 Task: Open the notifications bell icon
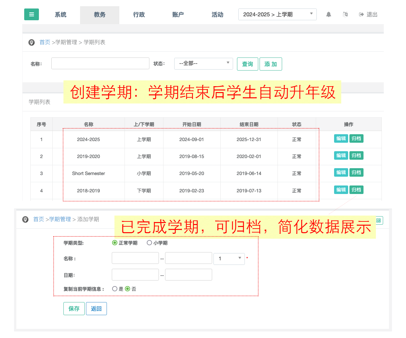329,14
